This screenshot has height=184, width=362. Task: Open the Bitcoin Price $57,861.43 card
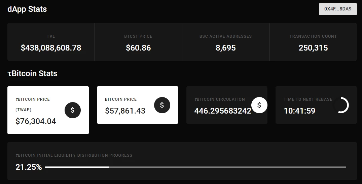(138, 105)
